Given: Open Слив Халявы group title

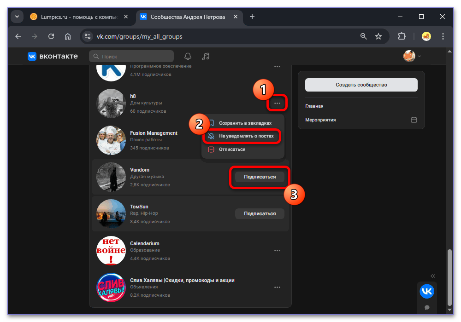Looking at the screenshot, I should tap(182, 280).
